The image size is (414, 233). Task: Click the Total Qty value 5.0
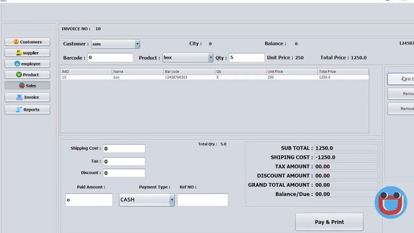point(223,144)
